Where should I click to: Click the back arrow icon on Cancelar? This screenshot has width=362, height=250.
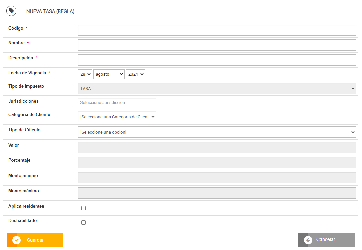pyautogui.click(x=308, y=240)
